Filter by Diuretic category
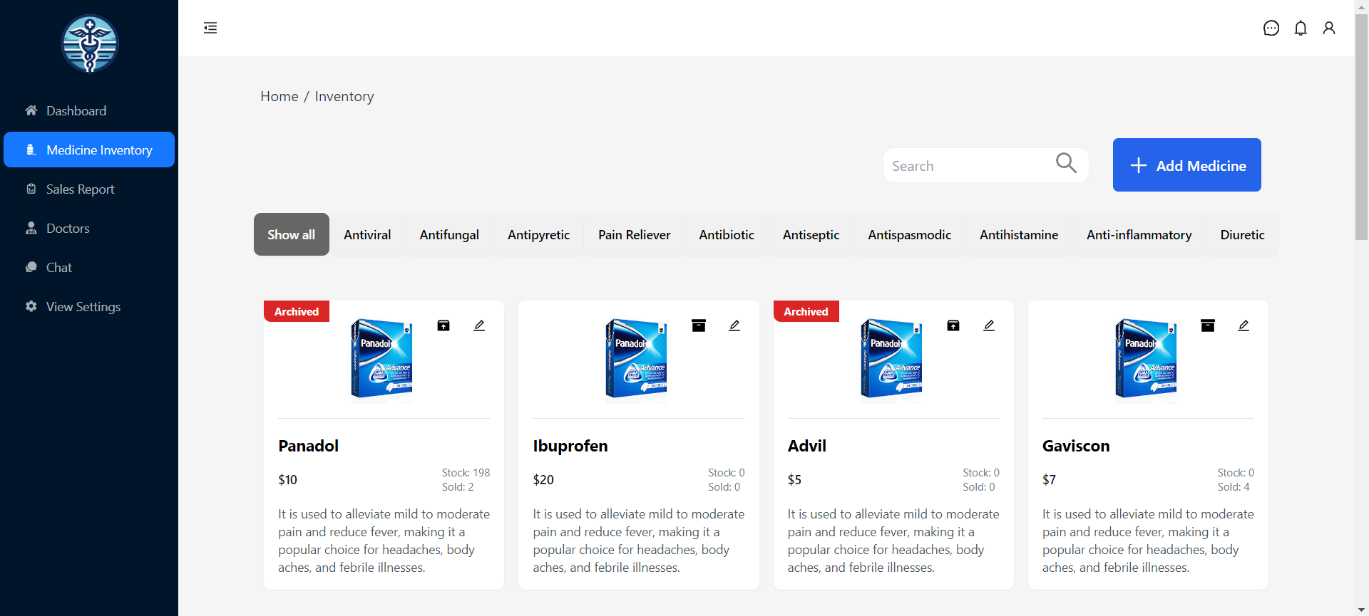 click(1243, 234)
